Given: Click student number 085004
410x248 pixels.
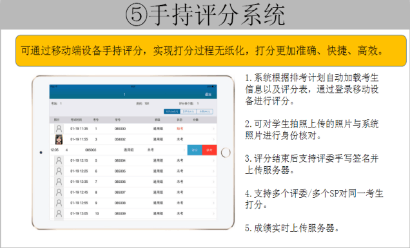Looking at the screenshot, I should [x=120, y=160].
